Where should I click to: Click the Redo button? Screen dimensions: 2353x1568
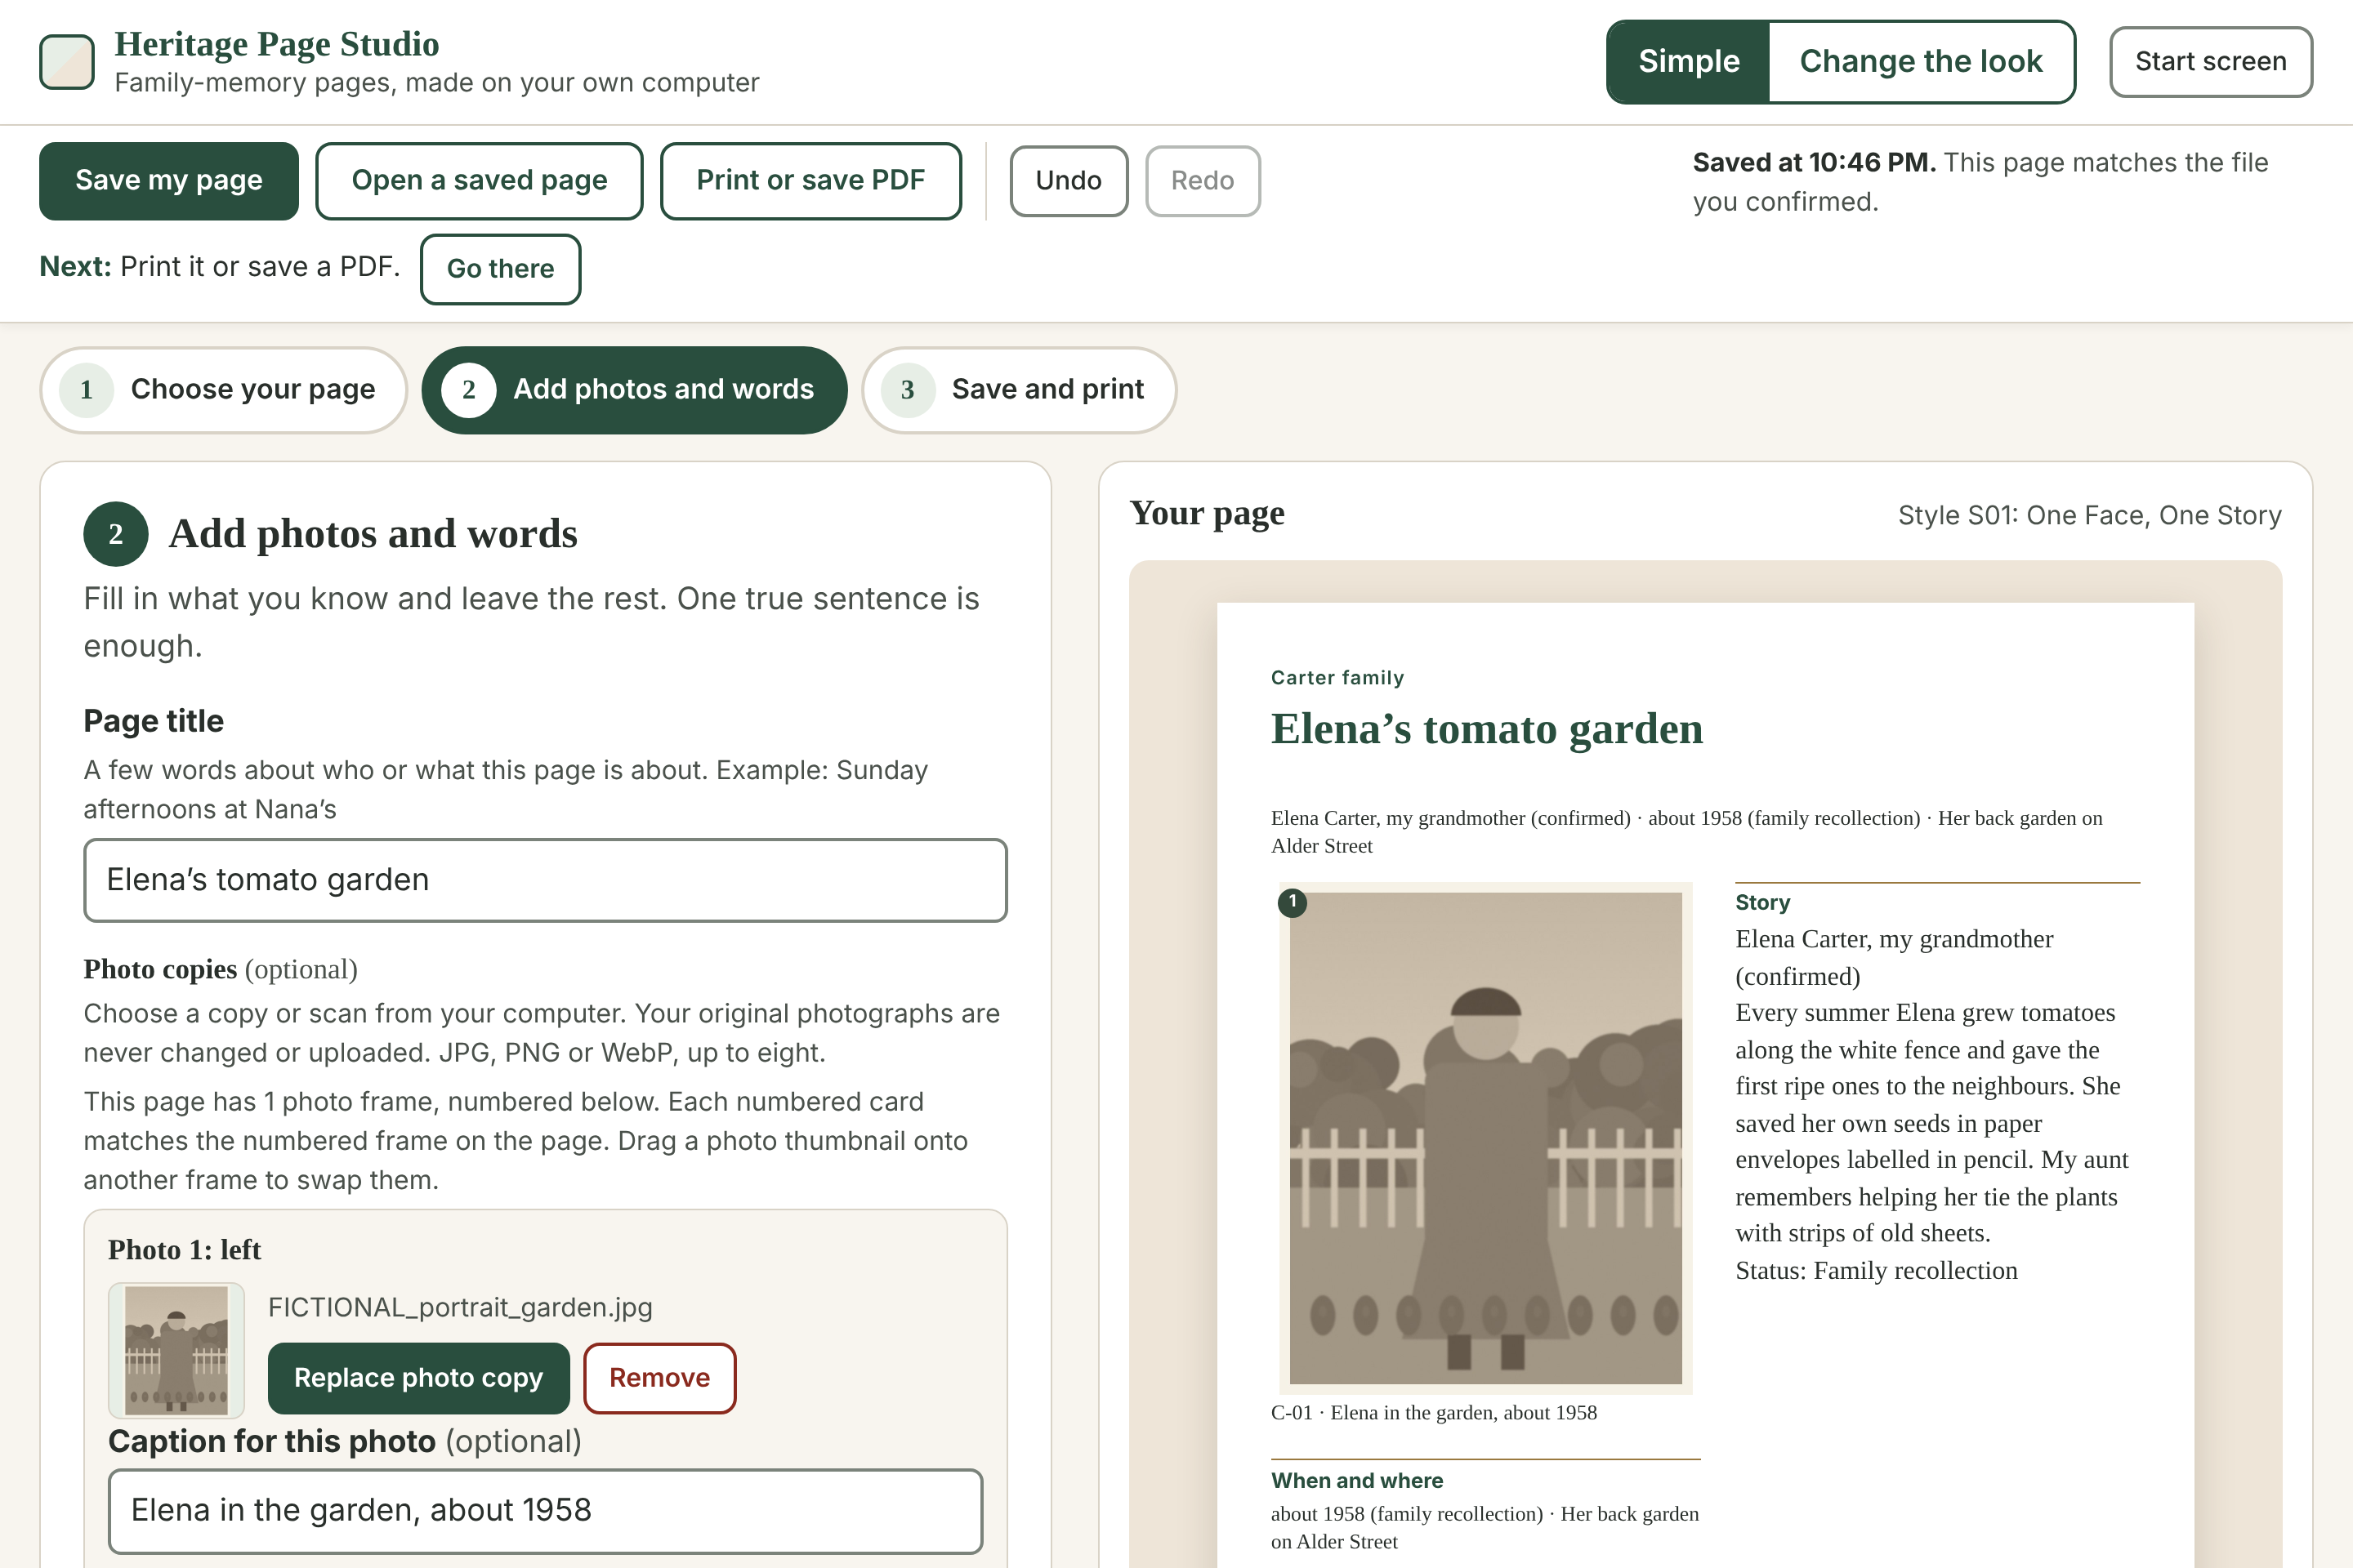click(1203, 180)
